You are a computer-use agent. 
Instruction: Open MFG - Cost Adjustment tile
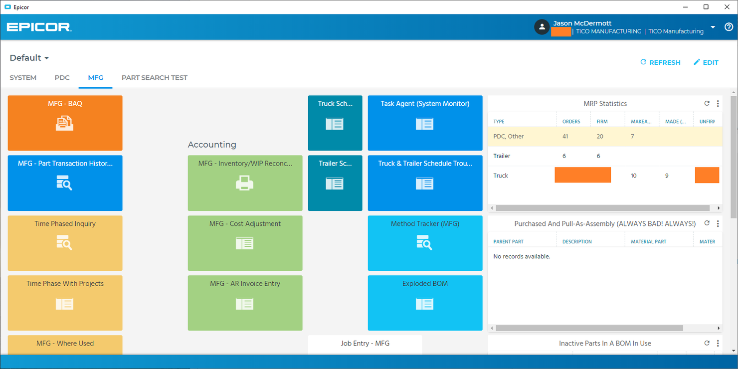[x=245, y=243]
